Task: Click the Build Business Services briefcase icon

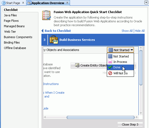Action: [54, 40]
